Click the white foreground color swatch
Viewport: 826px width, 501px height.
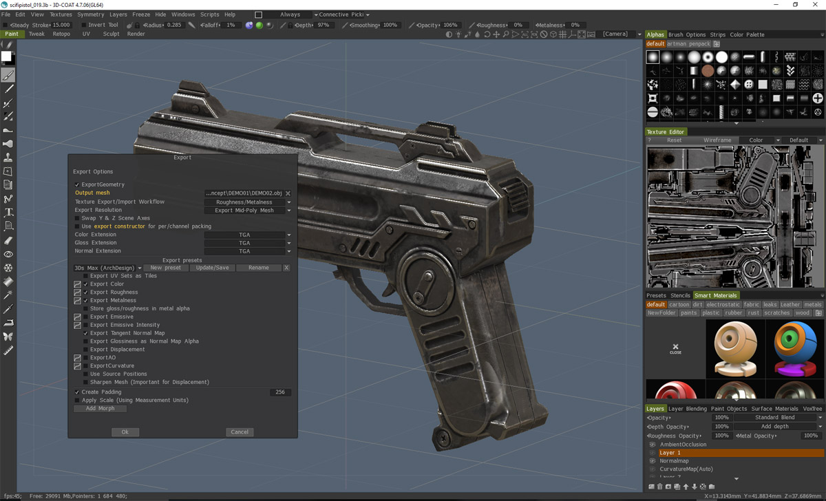pyautogui.click(x=6, y=57)
